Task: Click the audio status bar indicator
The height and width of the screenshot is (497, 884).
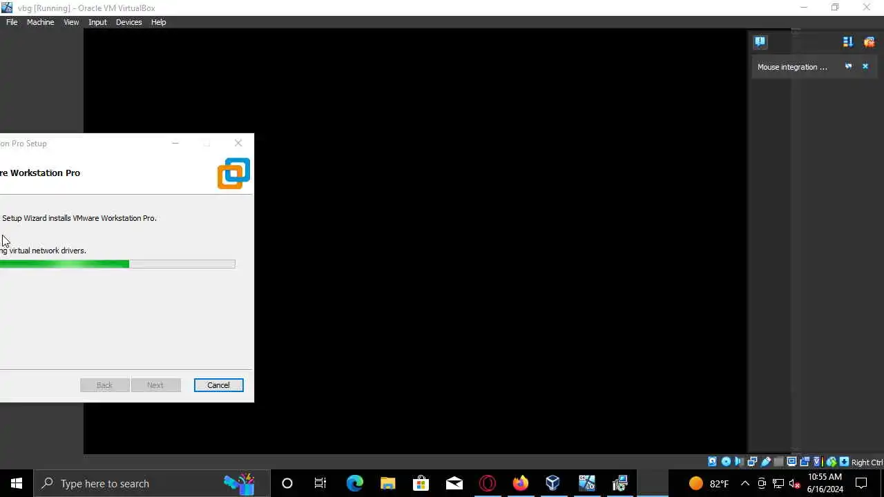Action: 739,462
